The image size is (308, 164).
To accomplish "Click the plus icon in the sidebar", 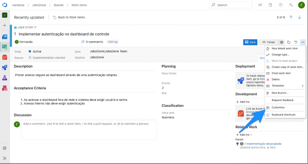I will [x=5, y=25].
